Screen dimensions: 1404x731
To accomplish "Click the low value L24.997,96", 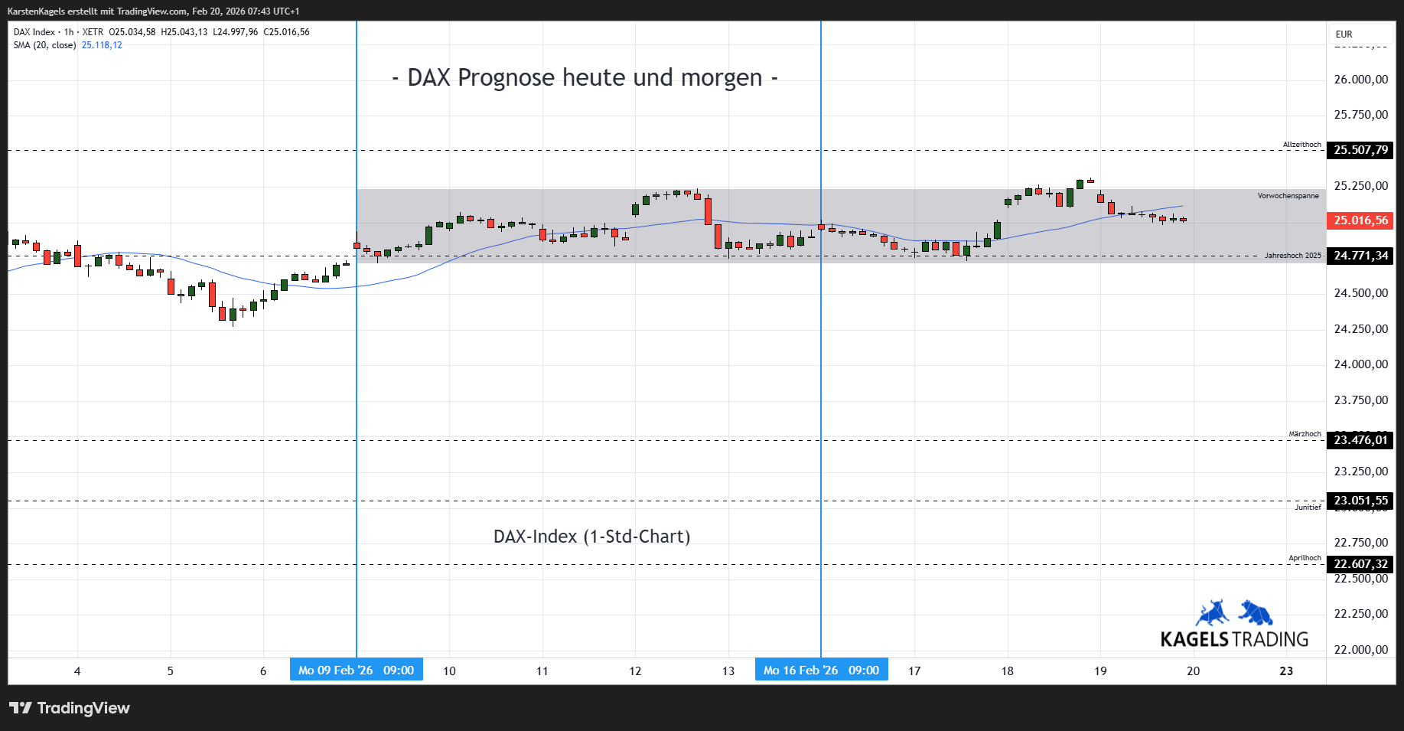I will coord(236,32).
